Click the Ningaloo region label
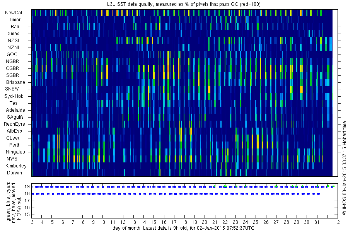348x232 pixels. 15,152
